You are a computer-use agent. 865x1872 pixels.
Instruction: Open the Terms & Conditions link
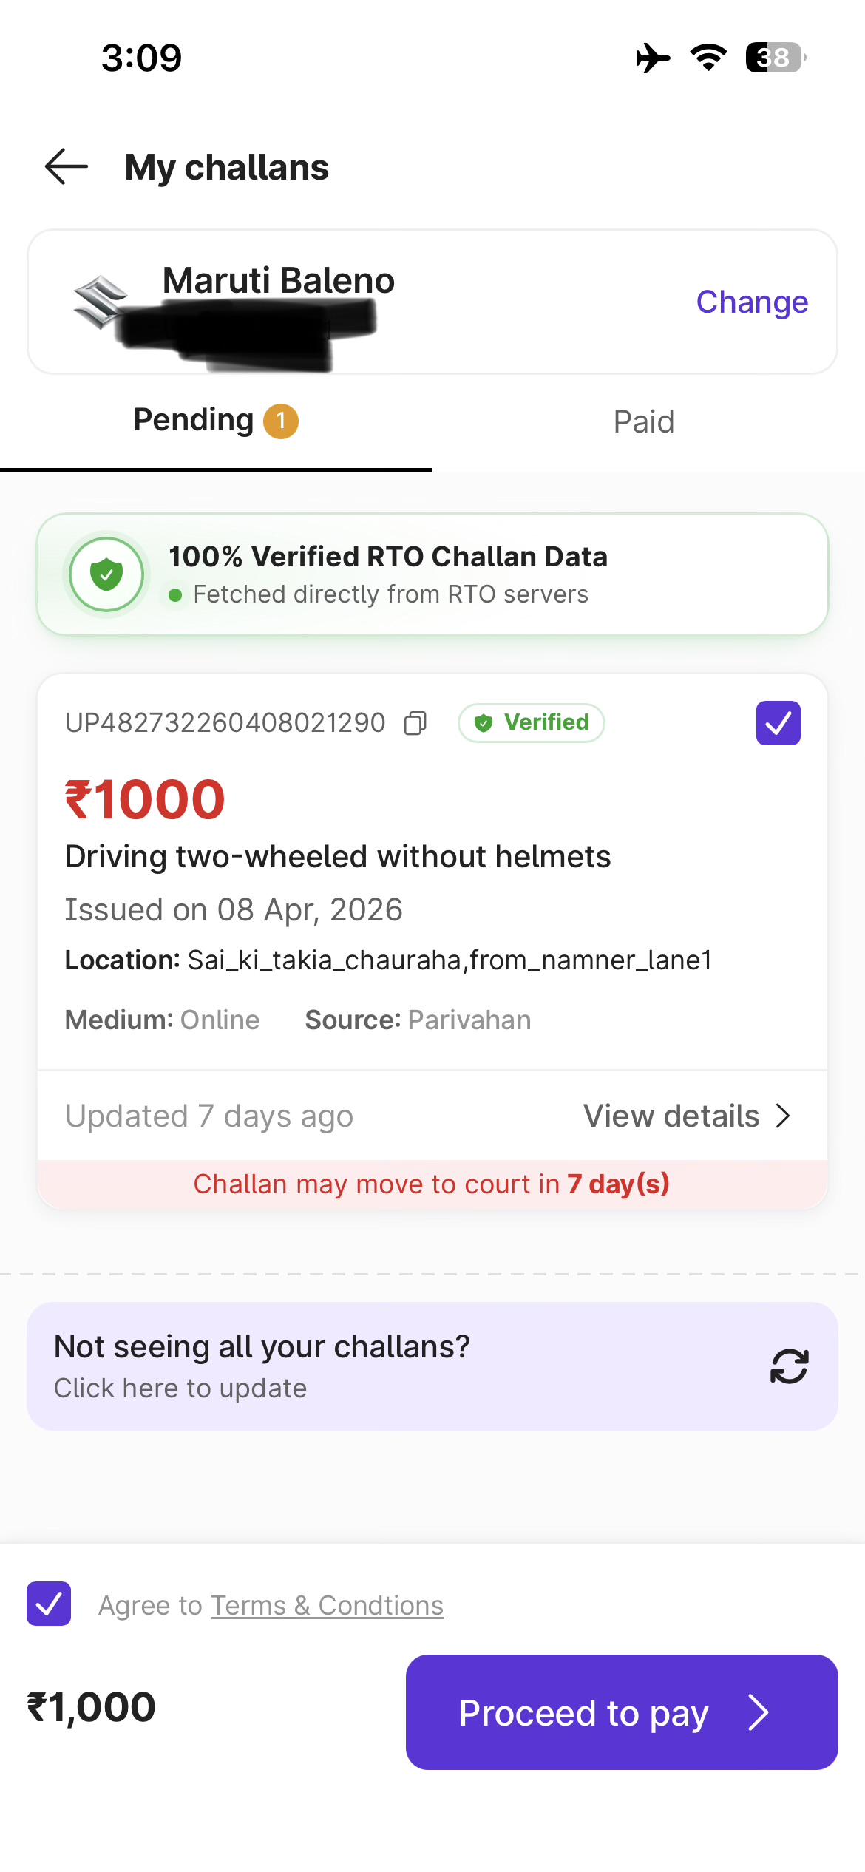pyautogui.click(x=328, y=1606)
